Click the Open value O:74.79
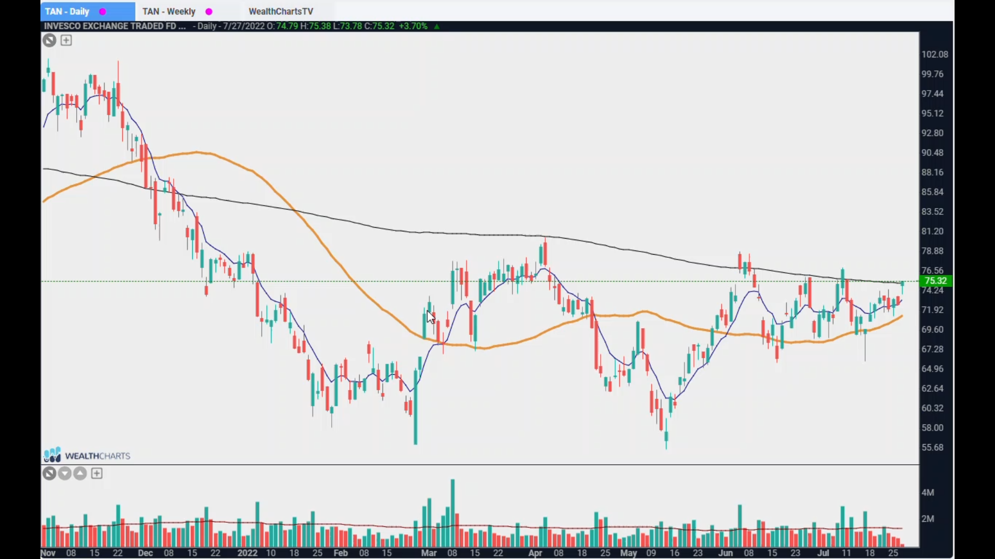The height and width of the screenshot is (559, 995). [x=283, y=26]
